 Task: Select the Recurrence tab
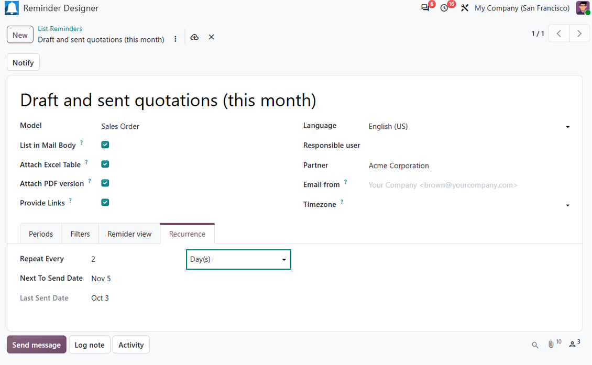pyautogui.click(x=187, y=234)
